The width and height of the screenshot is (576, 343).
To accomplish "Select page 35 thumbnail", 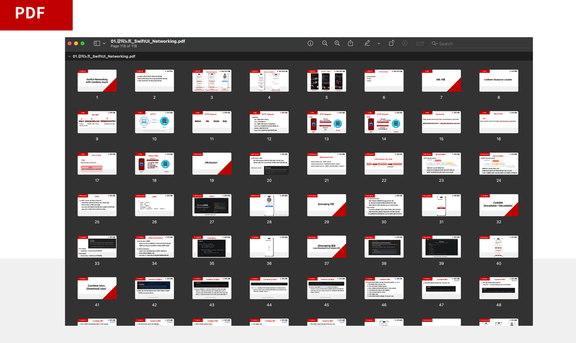I will point(212,246).
